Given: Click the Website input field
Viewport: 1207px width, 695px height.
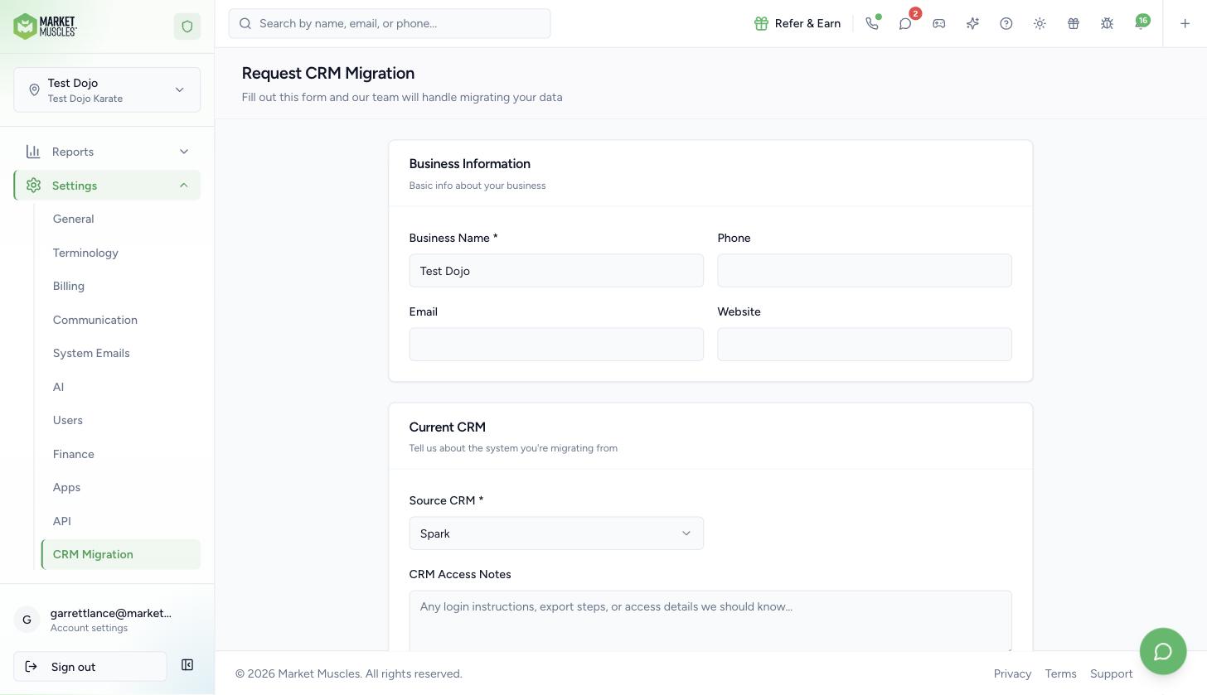Looking at the screenshot, I should point(865,345).
